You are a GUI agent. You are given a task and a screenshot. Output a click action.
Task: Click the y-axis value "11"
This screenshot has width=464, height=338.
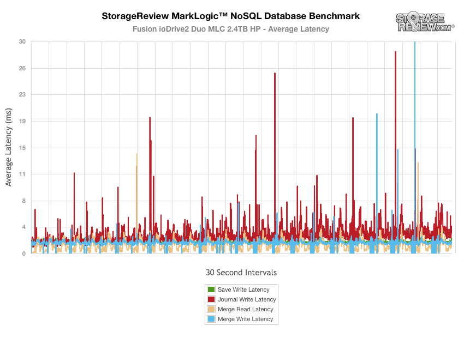22,174
